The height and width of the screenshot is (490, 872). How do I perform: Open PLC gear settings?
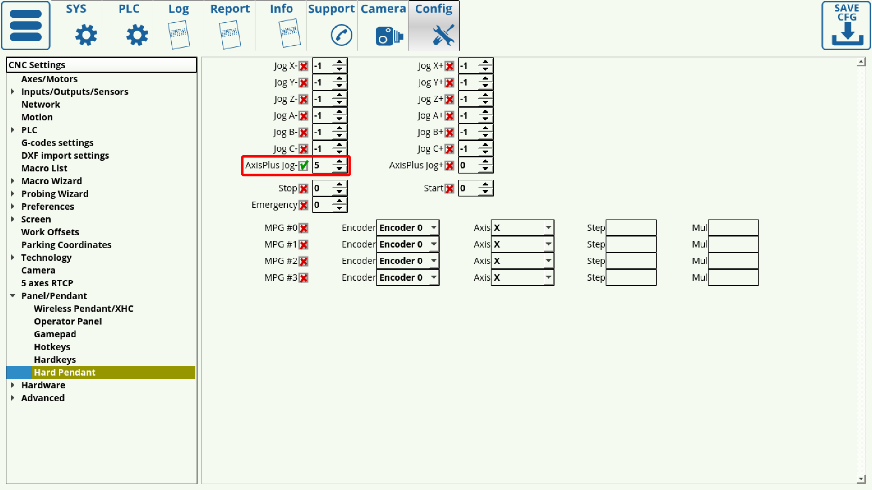[137, 34]
